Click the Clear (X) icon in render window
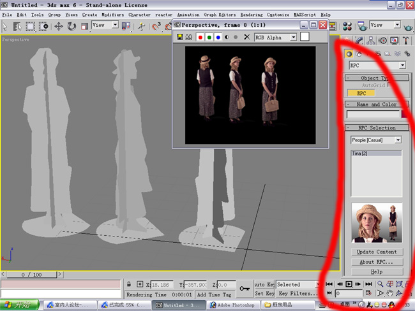Image resolution: width=415 pixels, height=311 pixels. click(247, 38)
